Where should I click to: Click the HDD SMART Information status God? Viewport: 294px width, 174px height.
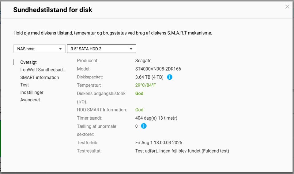click(x=139, y=110)
